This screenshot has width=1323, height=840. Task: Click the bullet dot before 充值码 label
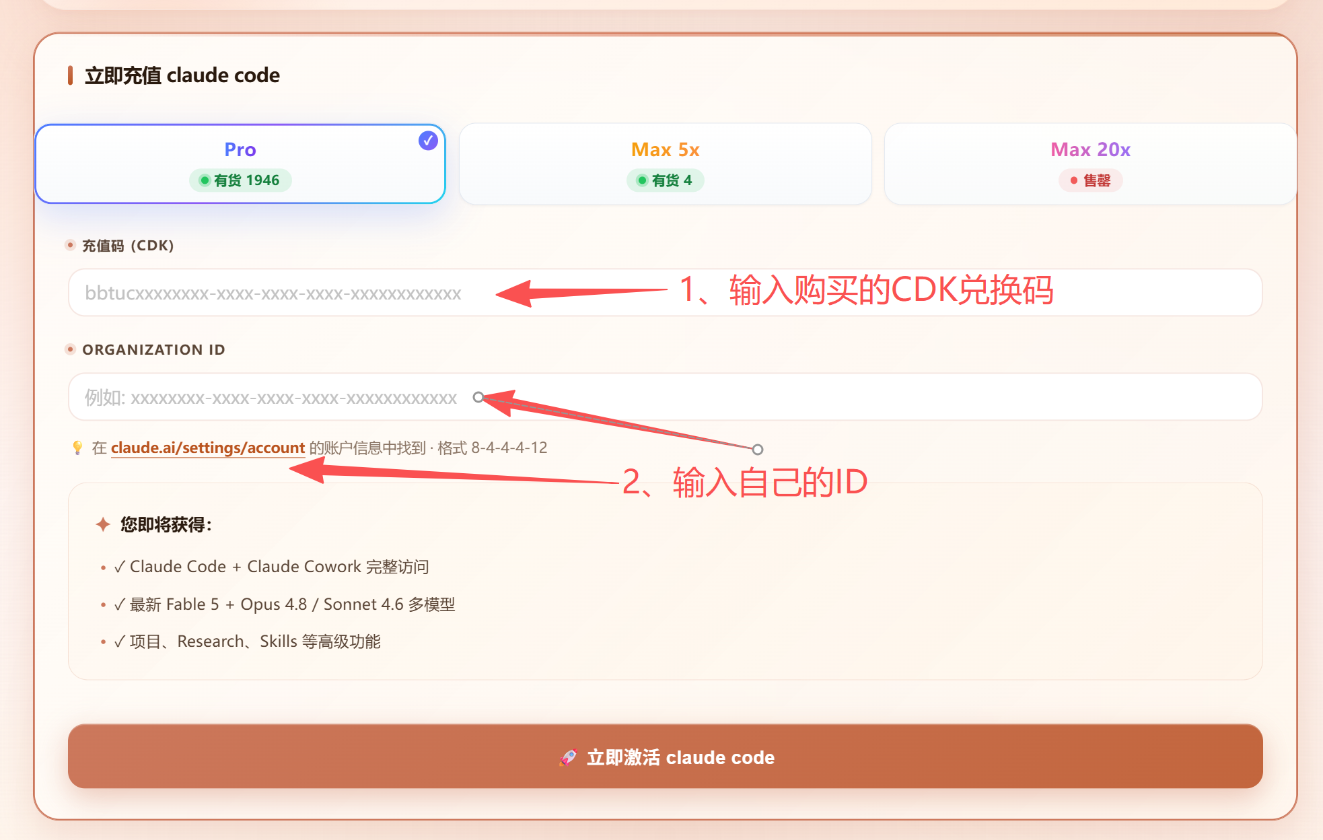[70, 245]
